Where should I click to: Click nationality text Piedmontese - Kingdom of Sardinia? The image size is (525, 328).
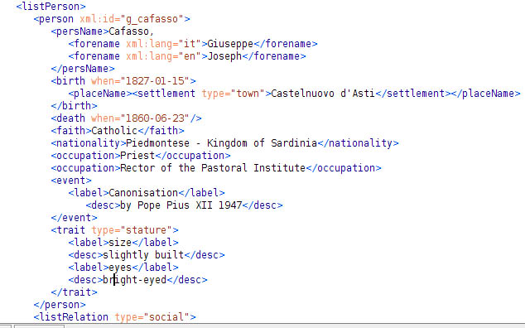click(x=221, y=143)
